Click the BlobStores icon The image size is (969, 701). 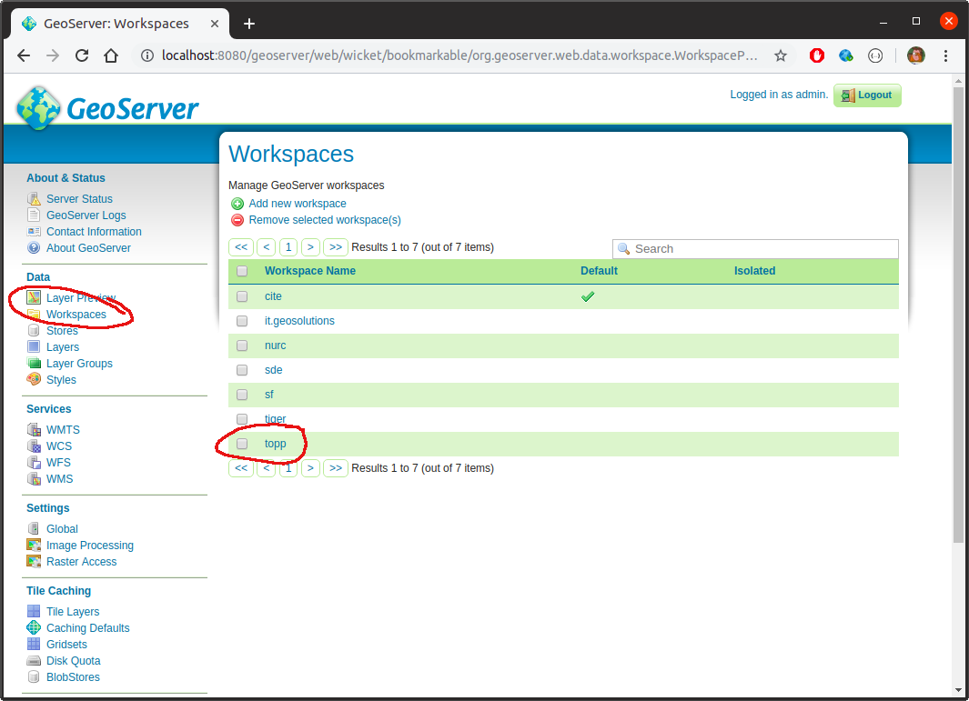point(34,677)
